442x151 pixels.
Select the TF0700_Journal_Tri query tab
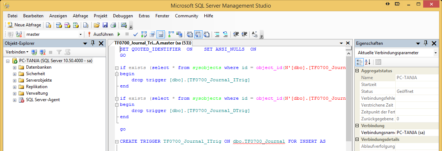153,43
